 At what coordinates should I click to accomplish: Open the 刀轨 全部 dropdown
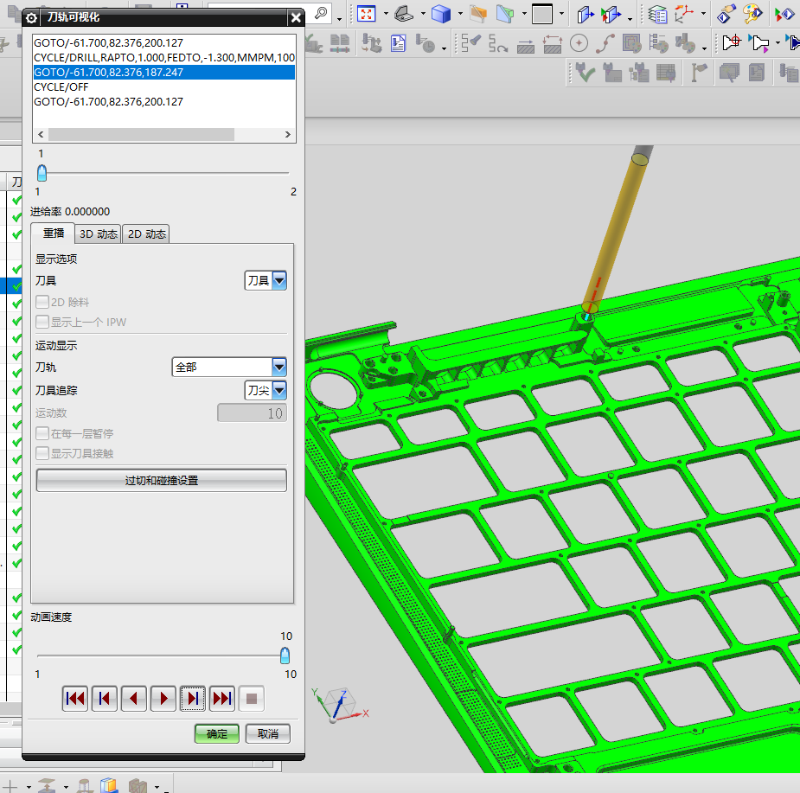coord(229,367)
